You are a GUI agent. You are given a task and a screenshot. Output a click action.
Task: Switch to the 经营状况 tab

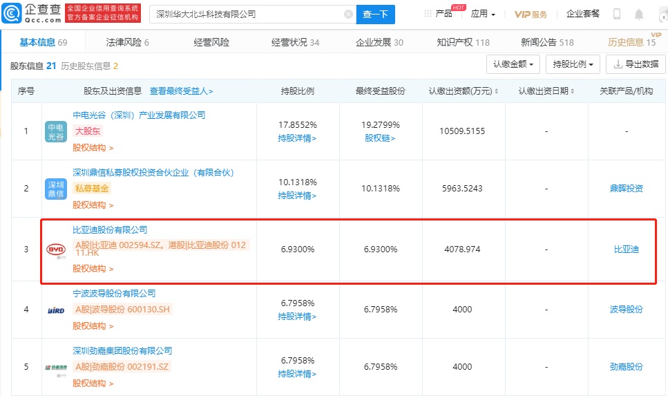coord(295,42)
